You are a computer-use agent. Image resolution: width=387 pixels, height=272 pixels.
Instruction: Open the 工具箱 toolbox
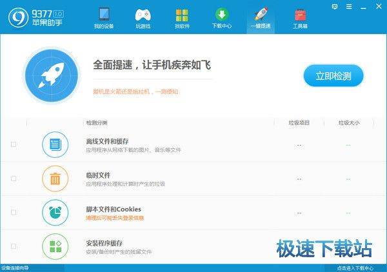coord(300,18)
